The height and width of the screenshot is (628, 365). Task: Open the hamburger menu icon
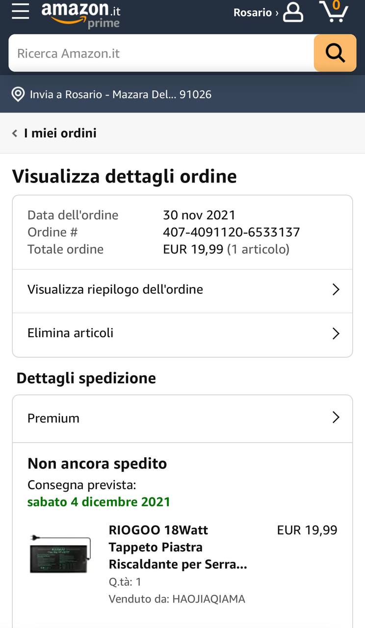point(21,11)
